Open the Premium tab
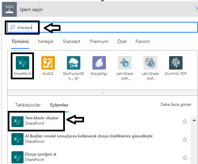Image resolution: width=198 pixels, height=164 pixels. click(99, 41)
